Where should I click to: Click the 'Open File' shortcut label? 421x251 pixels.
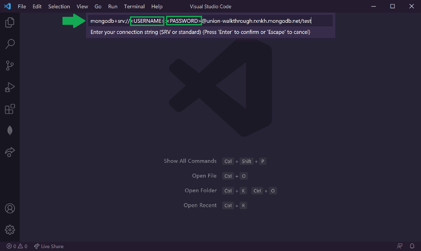tap(204, 176)
